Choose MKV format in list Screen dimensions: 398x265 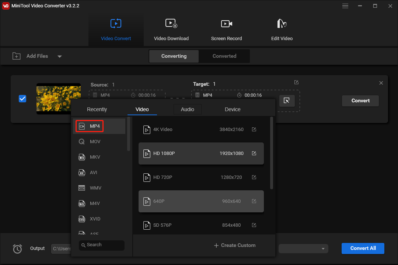(99, 157)
